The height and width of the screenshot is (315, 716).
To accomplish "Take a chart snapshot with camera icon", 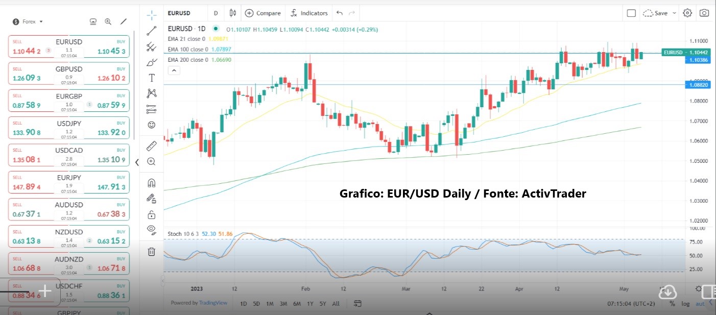I will [x=704, y=13].
